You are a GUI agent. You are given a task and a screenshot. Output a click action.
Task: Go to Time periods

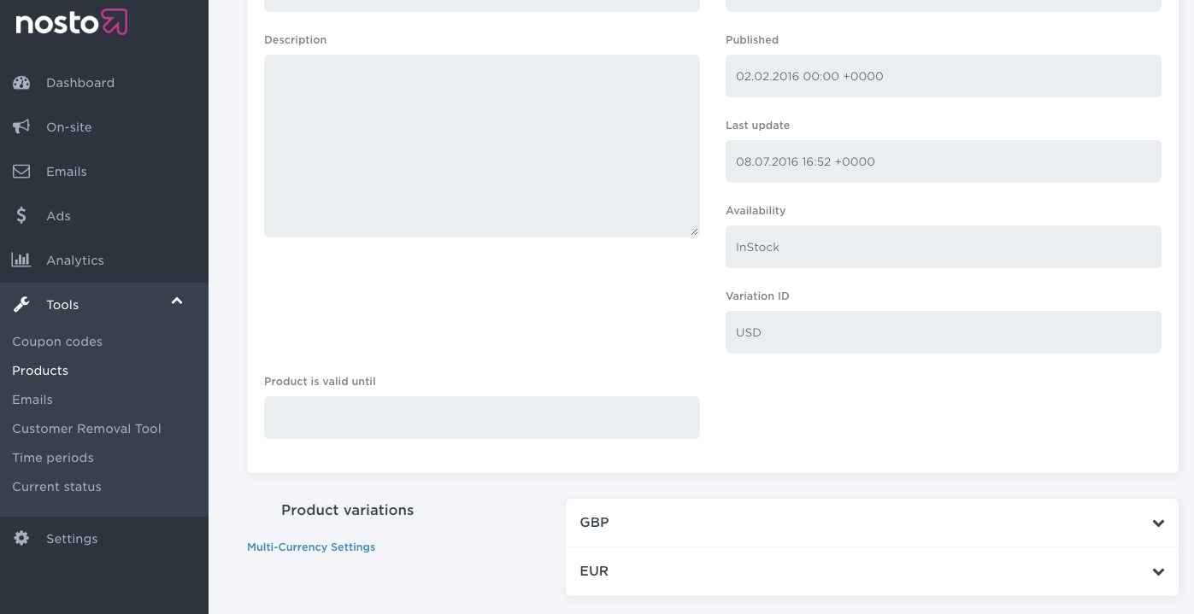(53, 458)
